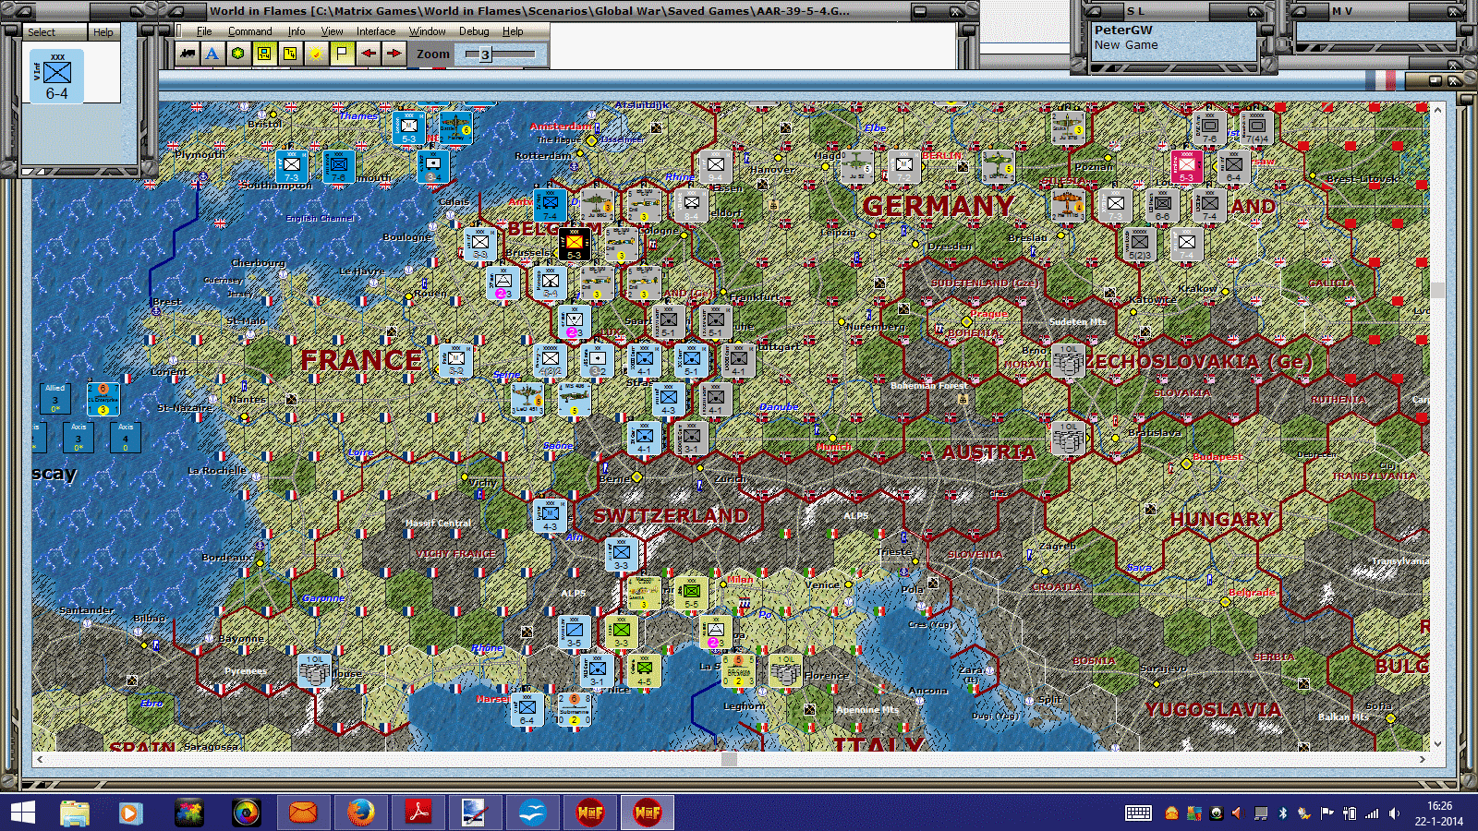Viewport: 1478px width, 831px height.
Task: Open Adobe Reader from the taskbar
Action: (x=418, y=813)
